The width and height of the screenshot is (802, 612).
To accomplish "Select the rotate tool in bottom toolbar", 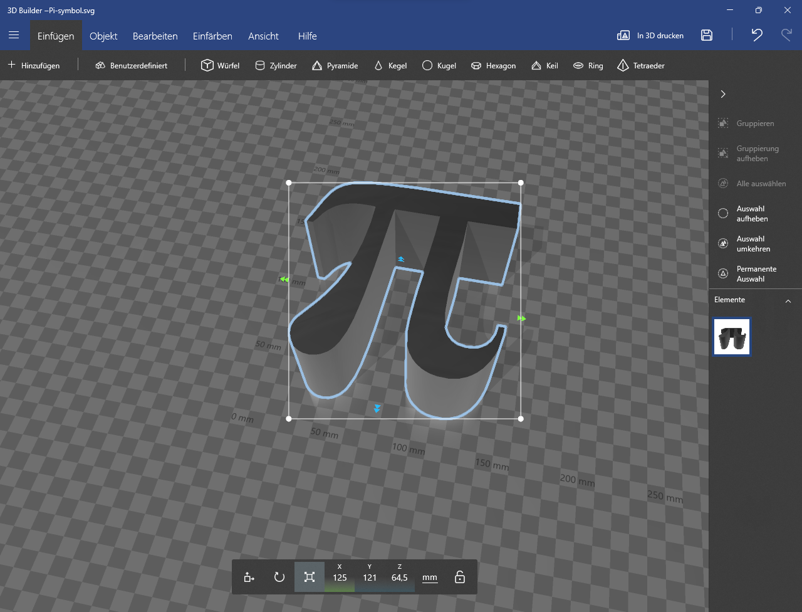I will point(279,577).
